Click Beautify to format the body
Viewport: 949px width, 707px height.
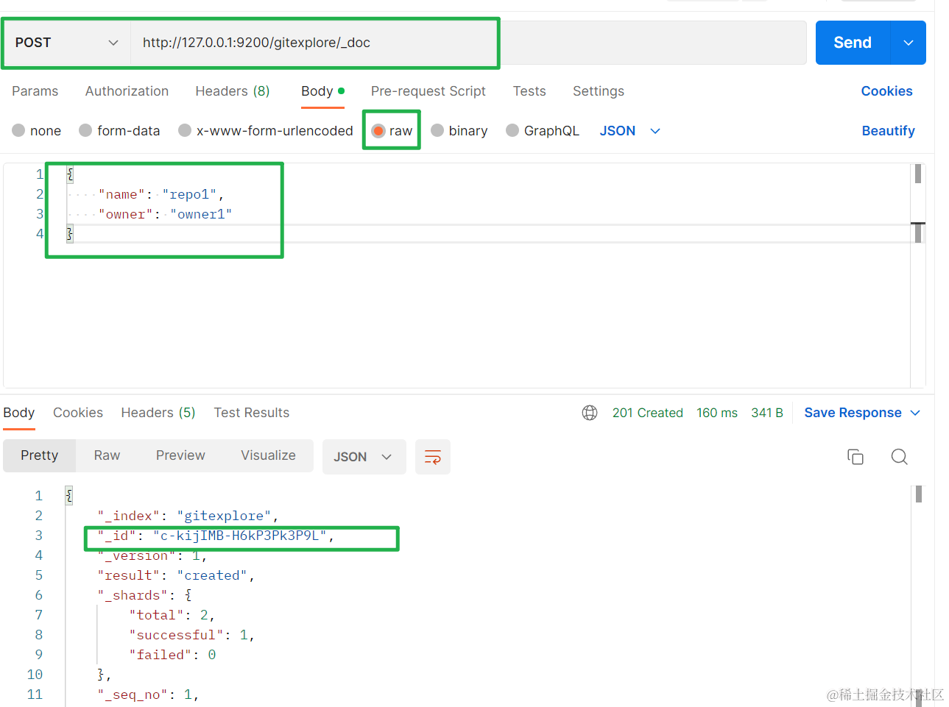coord(888,131)
